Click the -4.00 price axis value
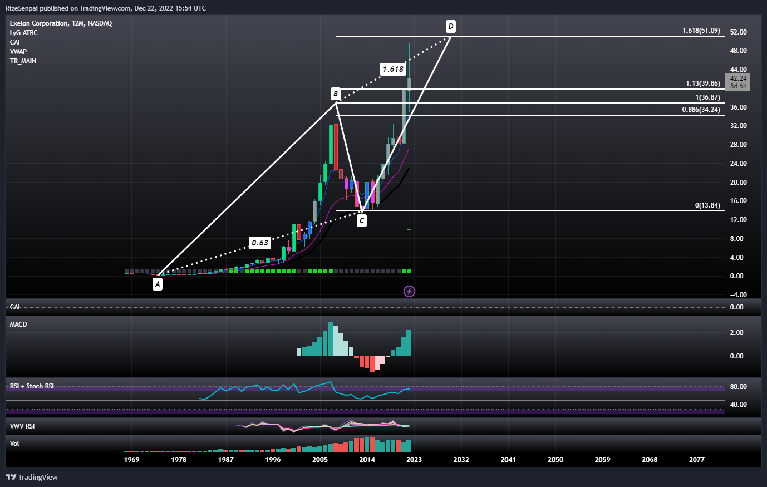 coord(739,295)
